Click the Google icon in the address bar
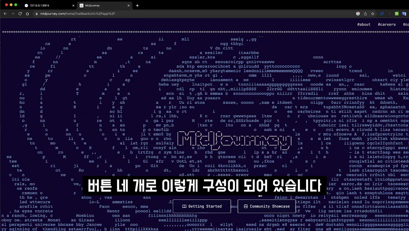Image resolution: width=409 pixels, height=231 pixels. click(358, 14)
